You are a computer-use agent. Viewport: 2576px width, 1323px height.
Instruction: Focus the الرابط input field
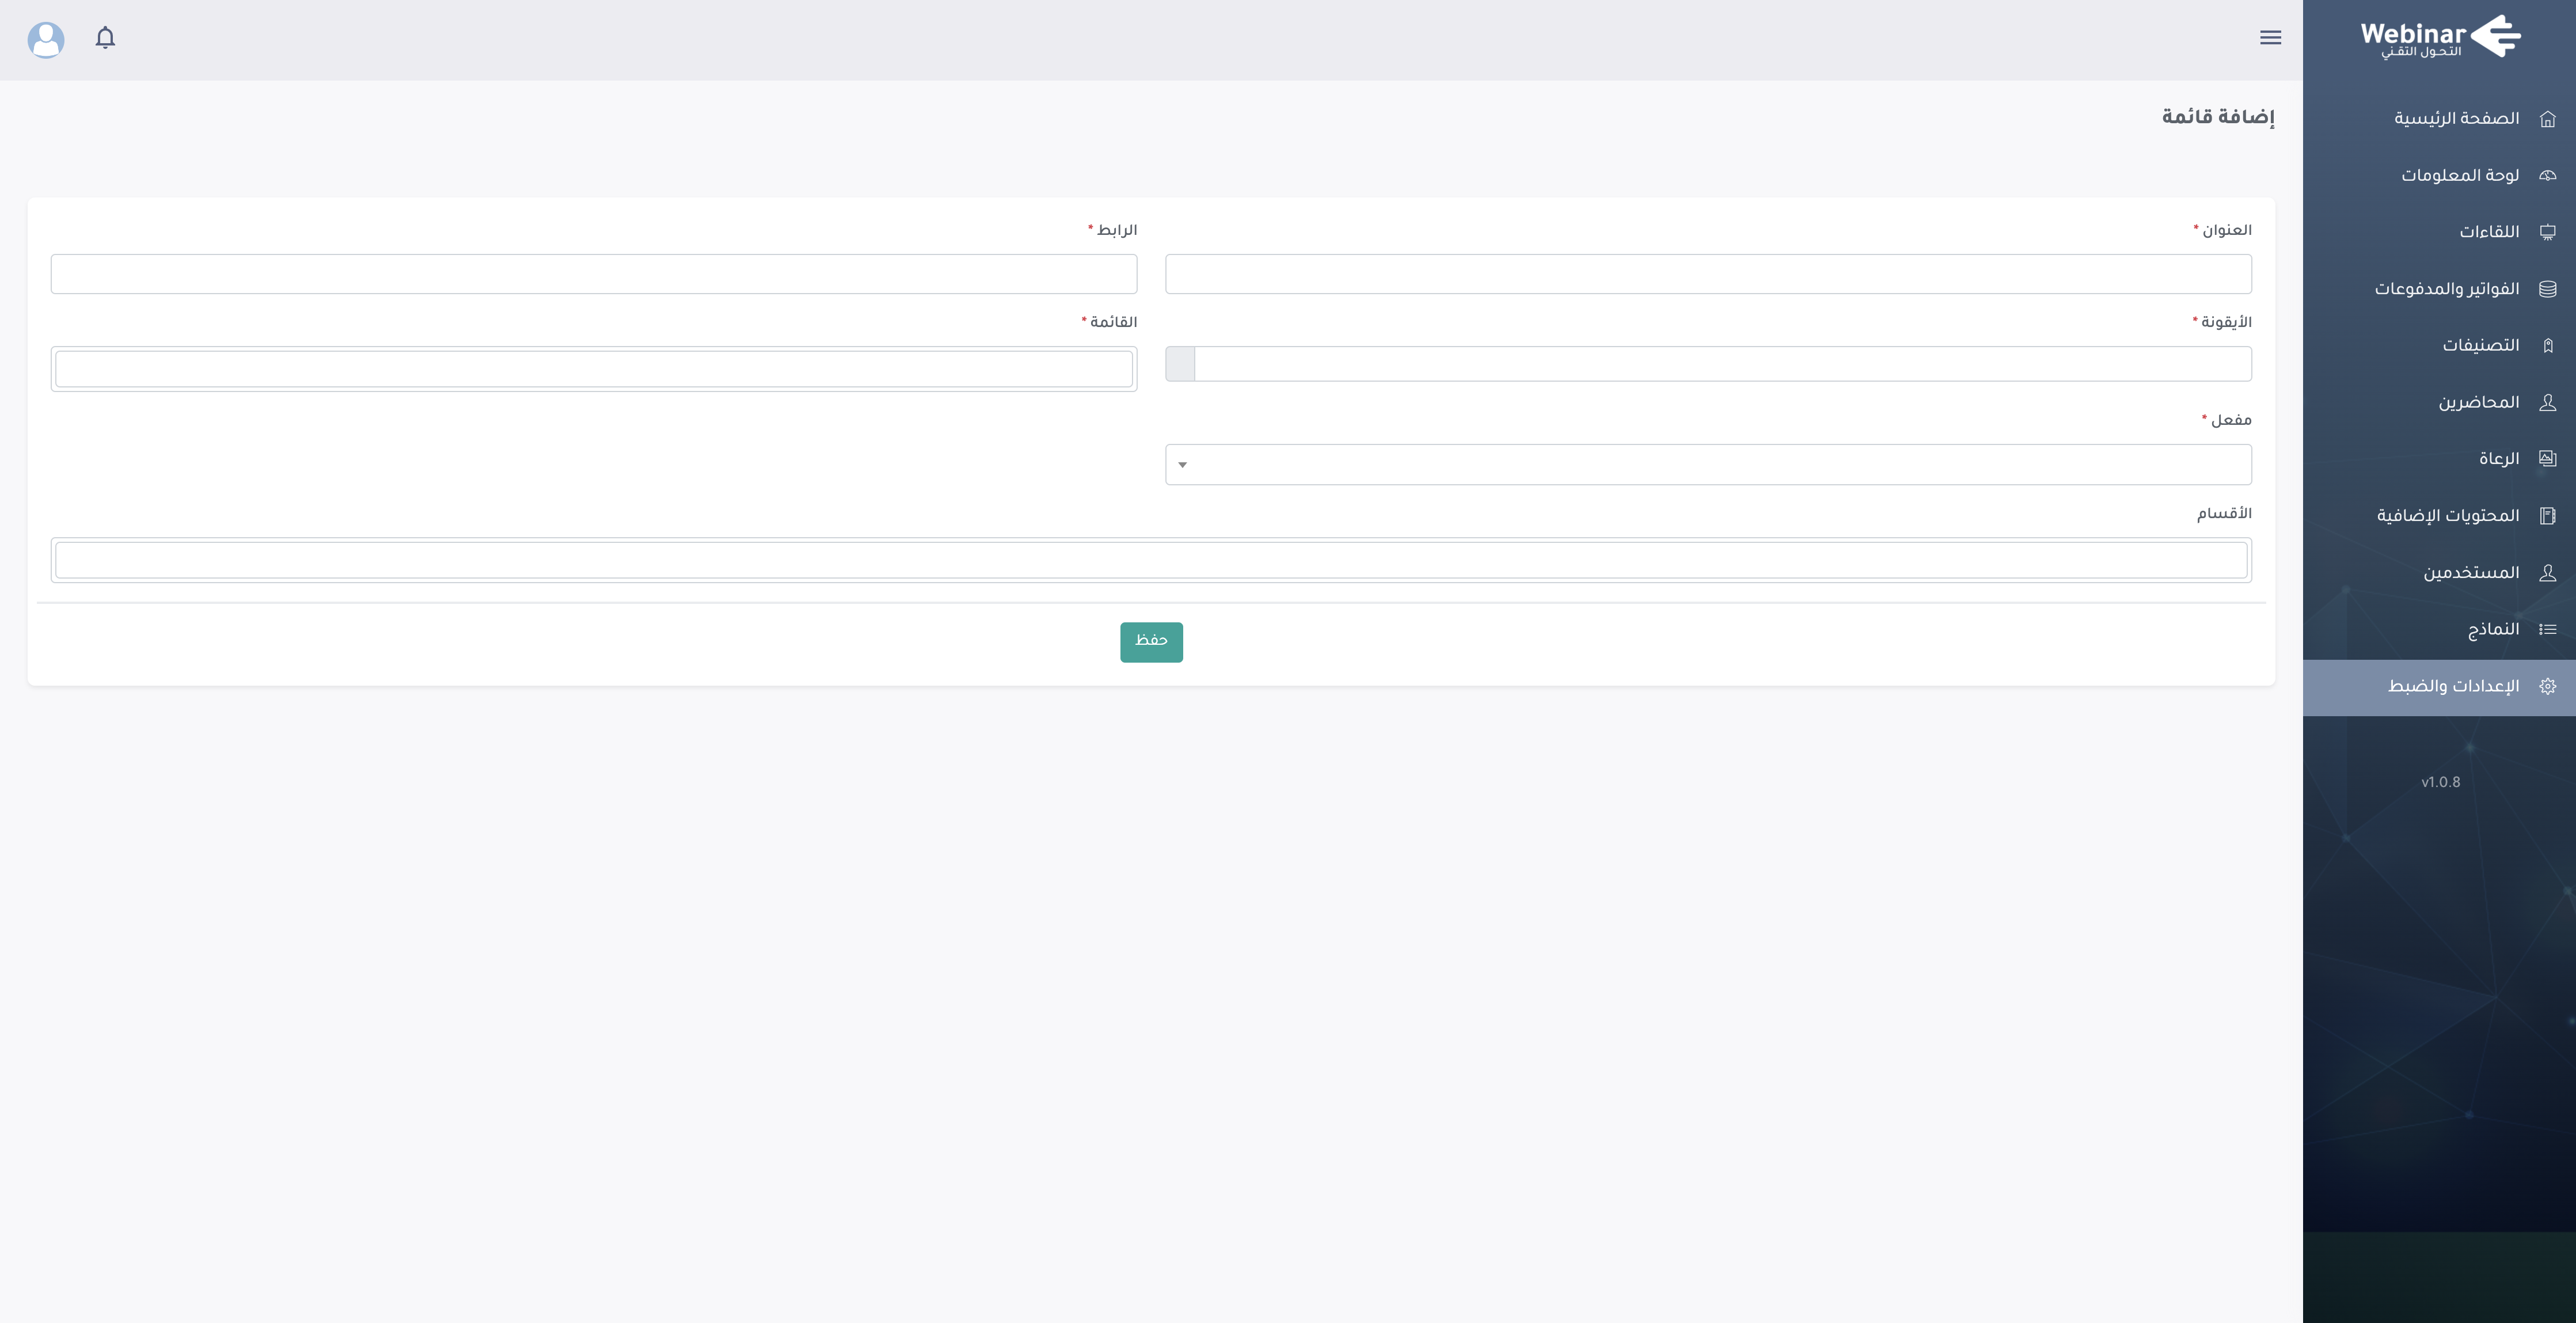point(594,274)
